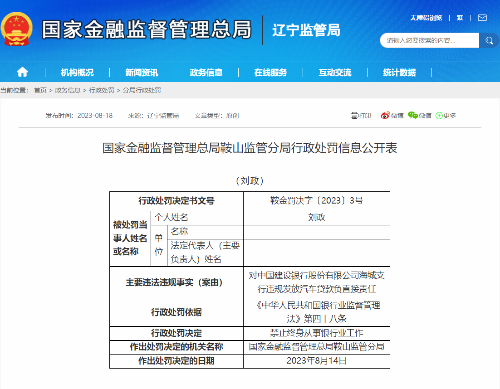Open the 机构概况 menu
Viewport: 500px width, 389px height.
tap(77, 73)
